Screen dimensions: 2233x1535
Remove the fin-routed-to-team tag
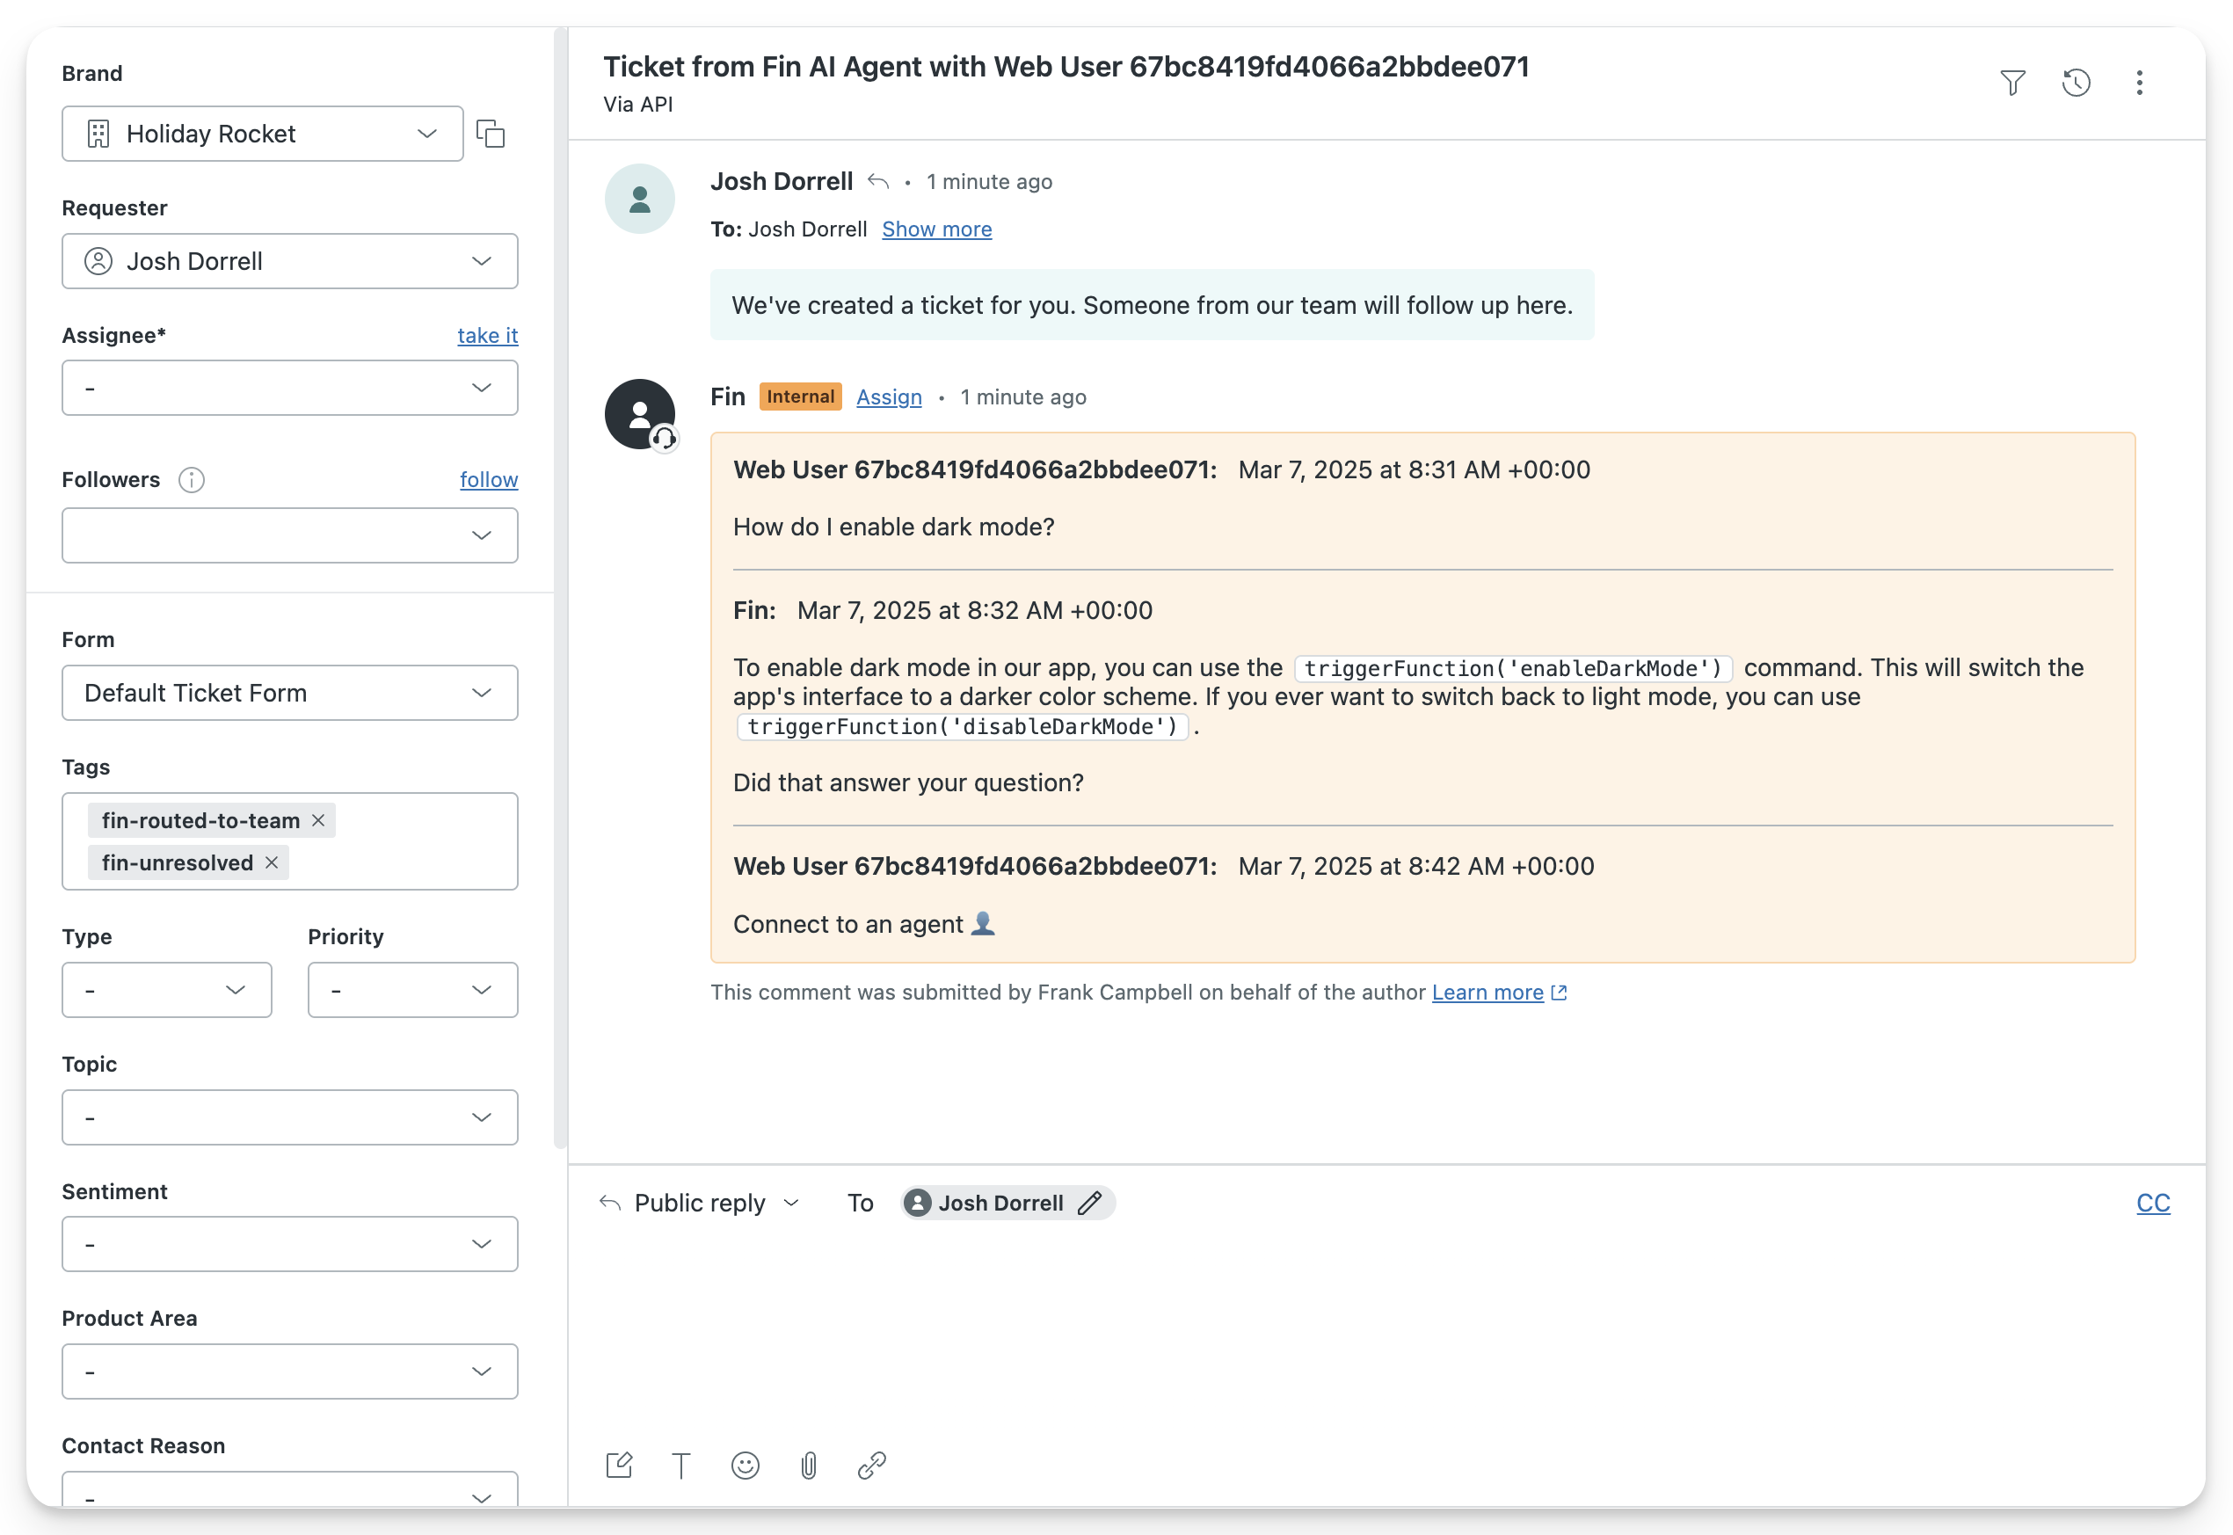318,820
